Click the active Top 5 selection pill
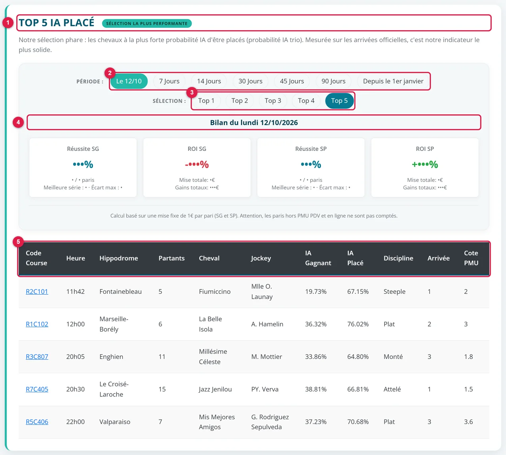 tap(339, 100)
